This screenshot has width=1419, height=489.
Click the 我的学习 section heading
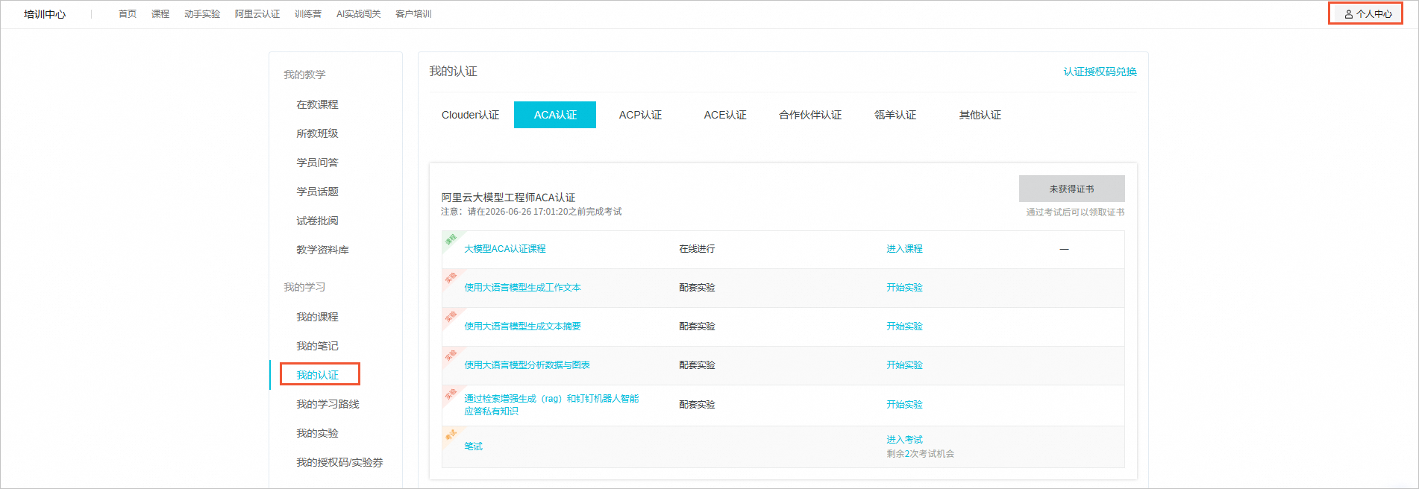[304, 287]
